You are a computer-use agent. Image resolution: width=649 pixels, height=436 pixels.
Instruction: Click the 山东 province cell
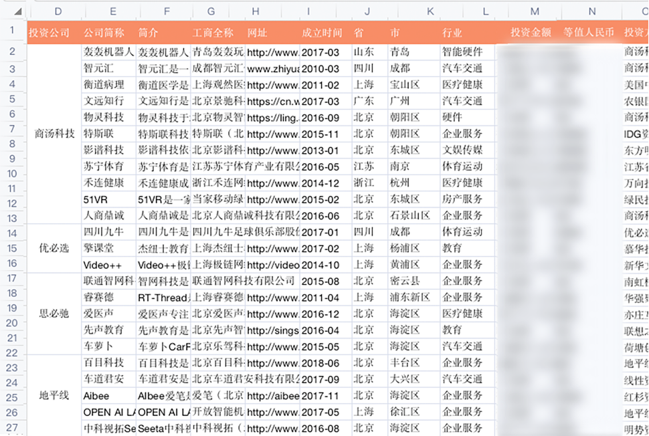pyautogui.click(x=370, y=52)
